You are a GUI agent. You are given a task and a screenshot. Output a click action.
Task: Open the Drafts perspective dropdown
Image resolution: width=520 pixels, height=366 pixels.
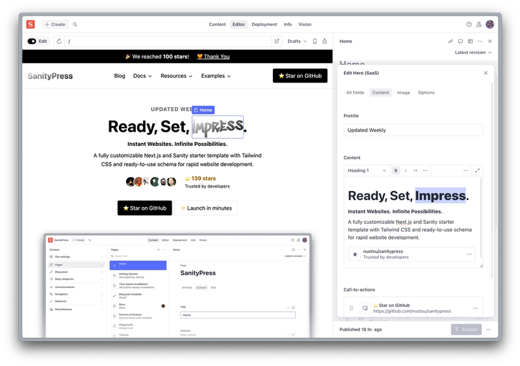297,42
